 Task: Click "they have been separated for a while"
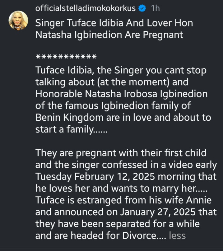click(117, 224)
